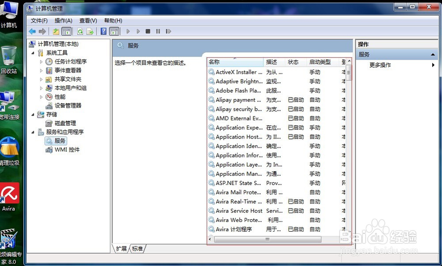The width and height of the screenshot is (442, 266).
Task: Select 计算机管理(本地) root node
Action: [x=58, y=44]
